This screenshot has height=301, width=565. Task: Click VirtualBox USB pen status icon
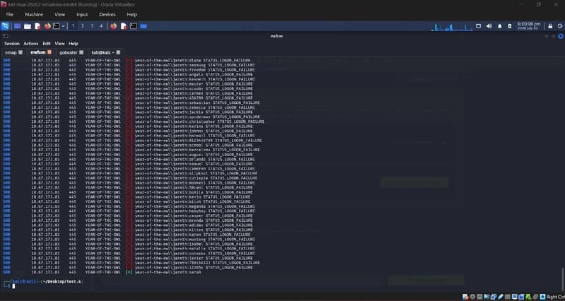[x=501, y=297]
